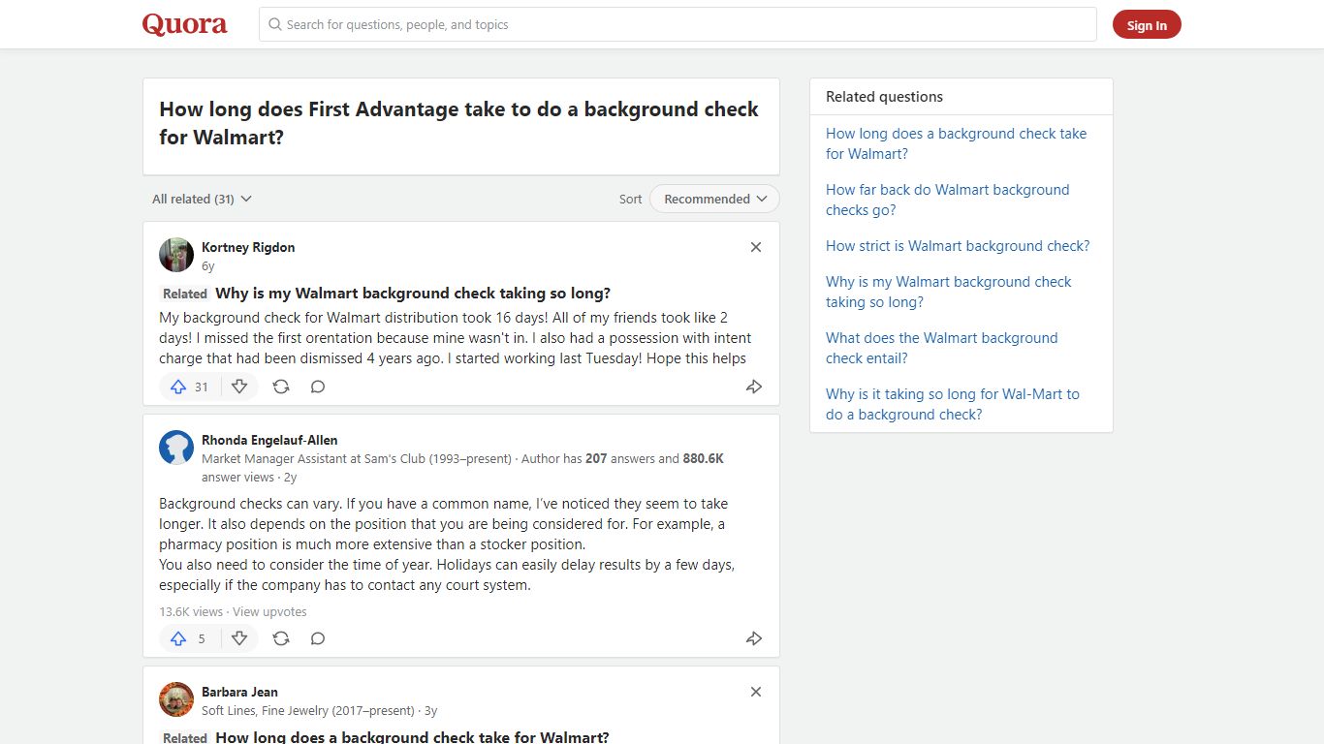Image resolution: width=1324 pixels, height=744 pixels.
Task: Dismiss Barbara Jean's answer
Action: [756, 692]
